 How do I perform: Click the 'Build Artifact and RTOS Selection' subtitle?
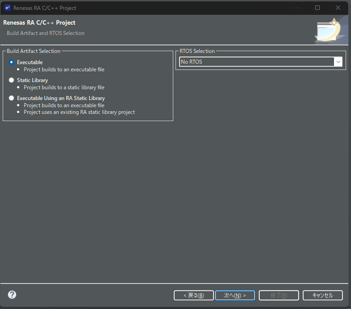[x=46, y=33]
